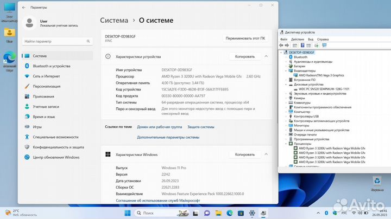Viewport: 391px width, 219px height.
Task: Open Время и язык section
Action: point(58,117)
